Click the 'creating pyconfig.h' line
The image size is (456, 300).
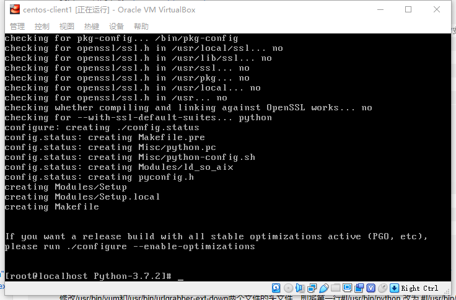(100, 177)
